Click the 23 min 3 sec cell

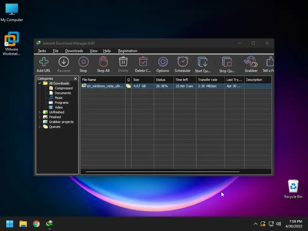(184, 86)
